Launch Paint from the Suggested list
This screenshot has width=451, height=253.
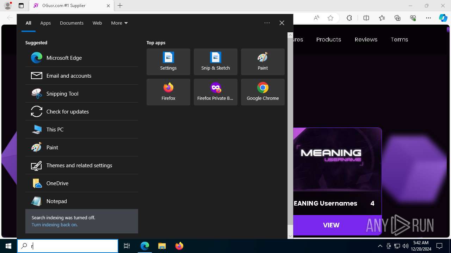[x=82, y=147]
